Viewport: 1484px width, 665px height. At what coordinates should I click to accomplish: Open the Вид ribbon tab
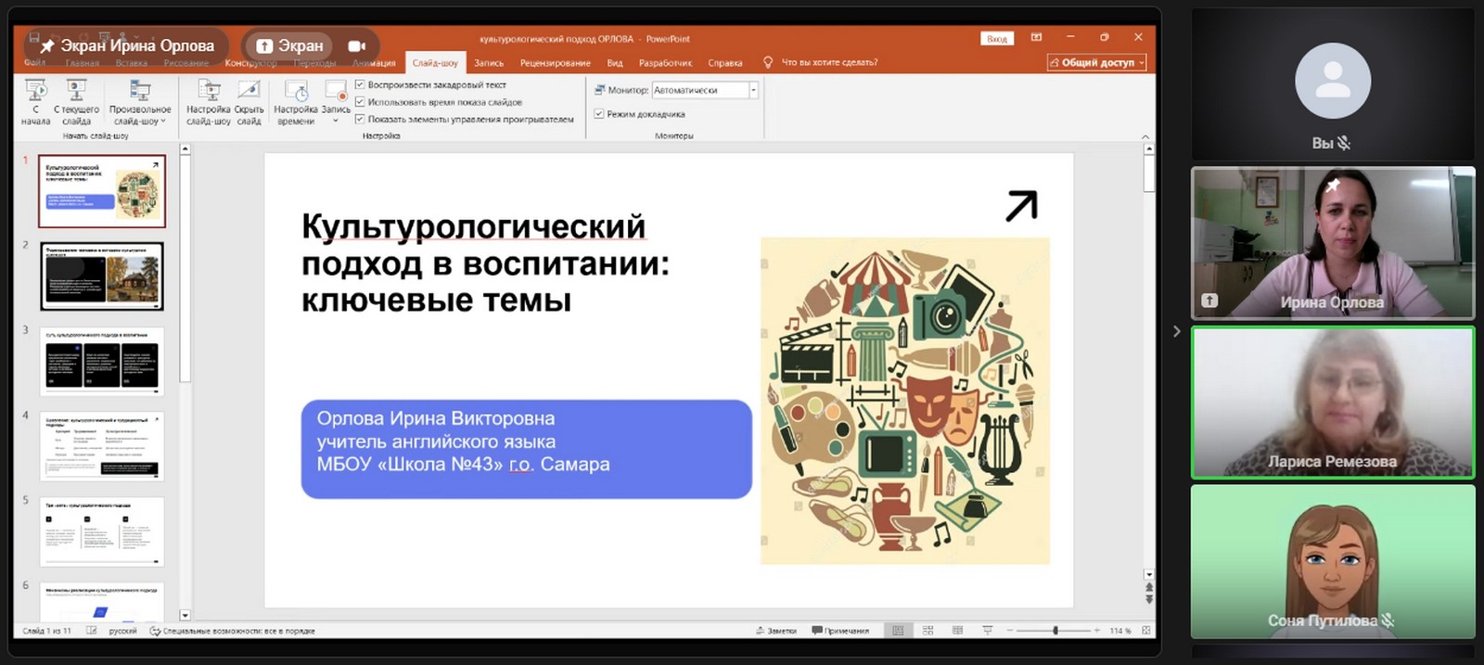tap(614, 63)
